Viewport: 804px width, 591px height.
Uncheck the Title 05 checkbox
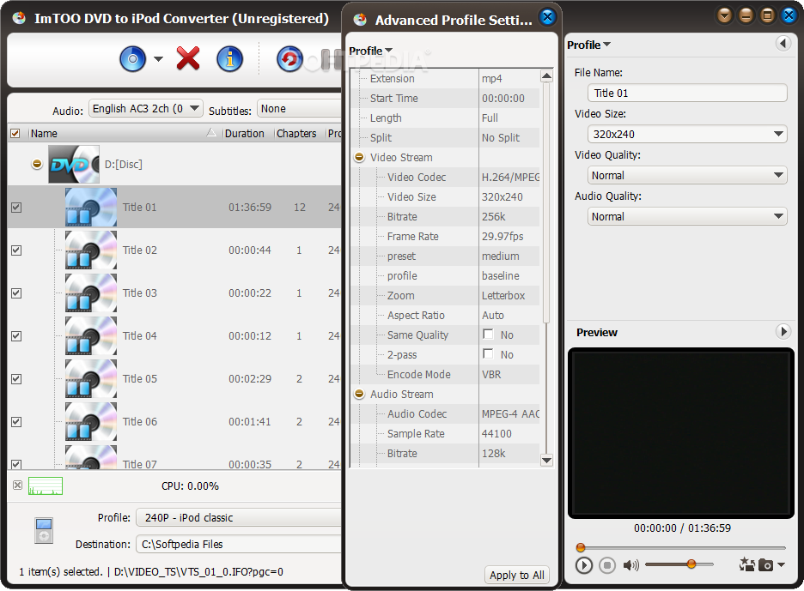(x=16, y=379)
